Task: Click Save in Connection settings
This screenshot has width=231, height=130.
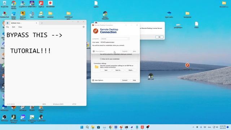Action: click(x=106, y=70)
